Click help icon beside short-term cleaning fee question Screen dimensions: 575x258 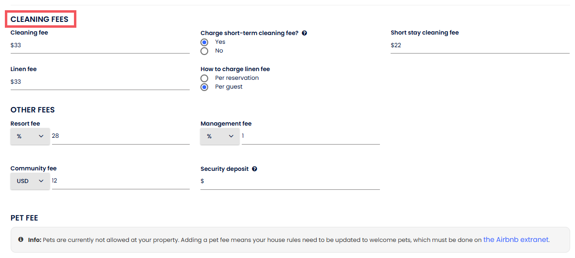pyautogui.click(x=304, y=33)
